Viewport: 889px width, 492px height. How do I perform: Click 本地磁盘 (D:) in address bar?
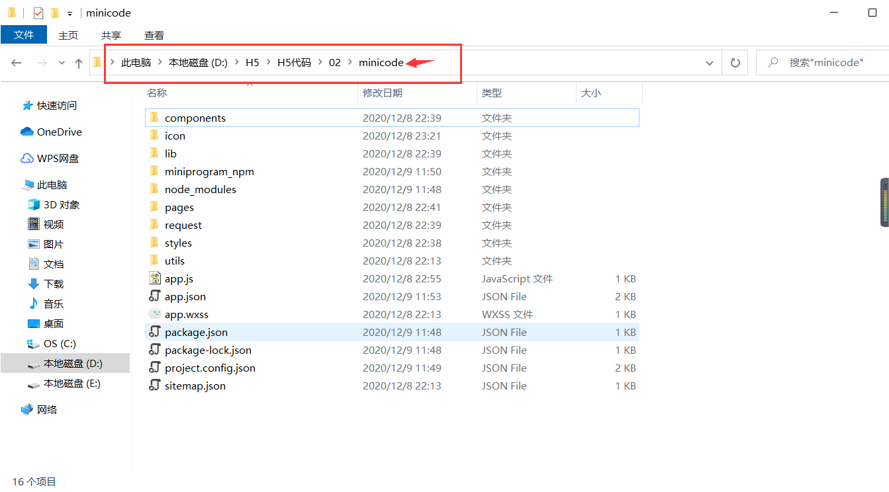[198, 63]
